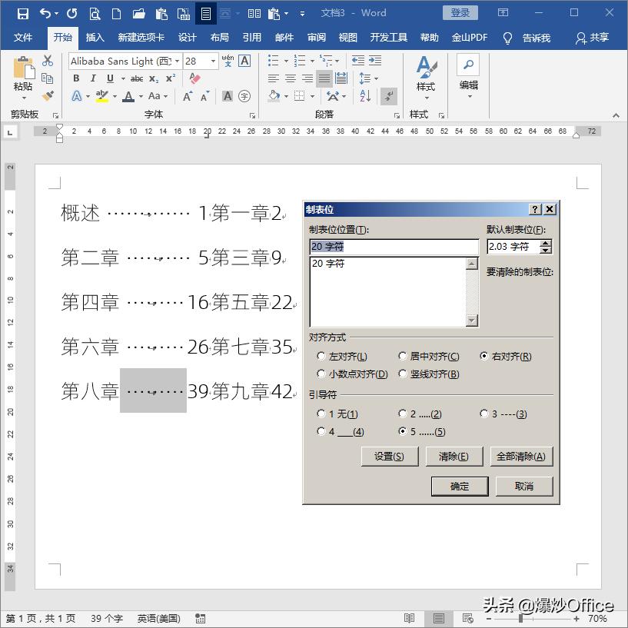The image size is (628, 628).
Task: Click inside the 制表位位置 input field
Action: point(394,247)
